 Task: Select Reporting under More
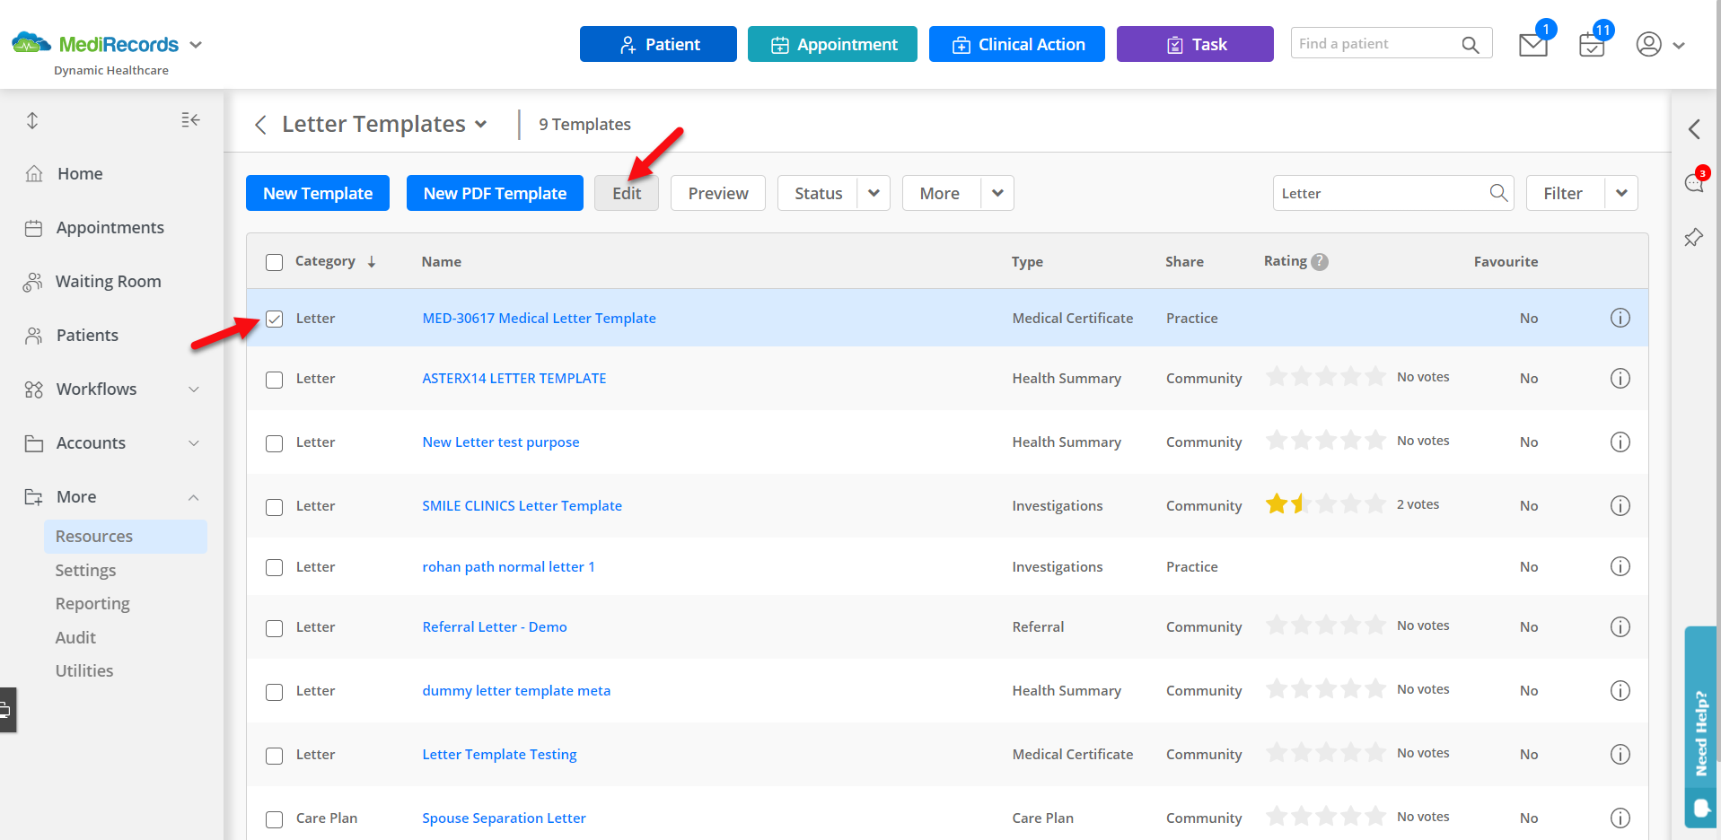pyautogui.click(x=92, y=604)
